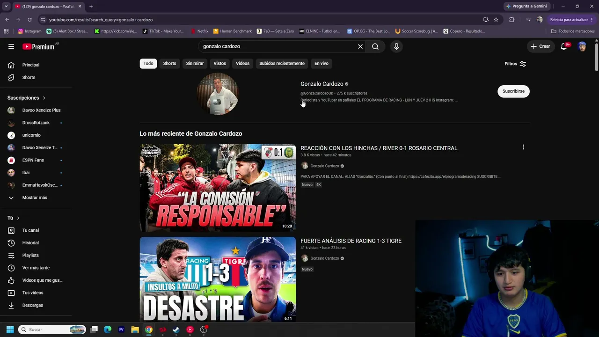Open video thumbnail River 0-1 Rosario Central

click(x=218, y=188)
